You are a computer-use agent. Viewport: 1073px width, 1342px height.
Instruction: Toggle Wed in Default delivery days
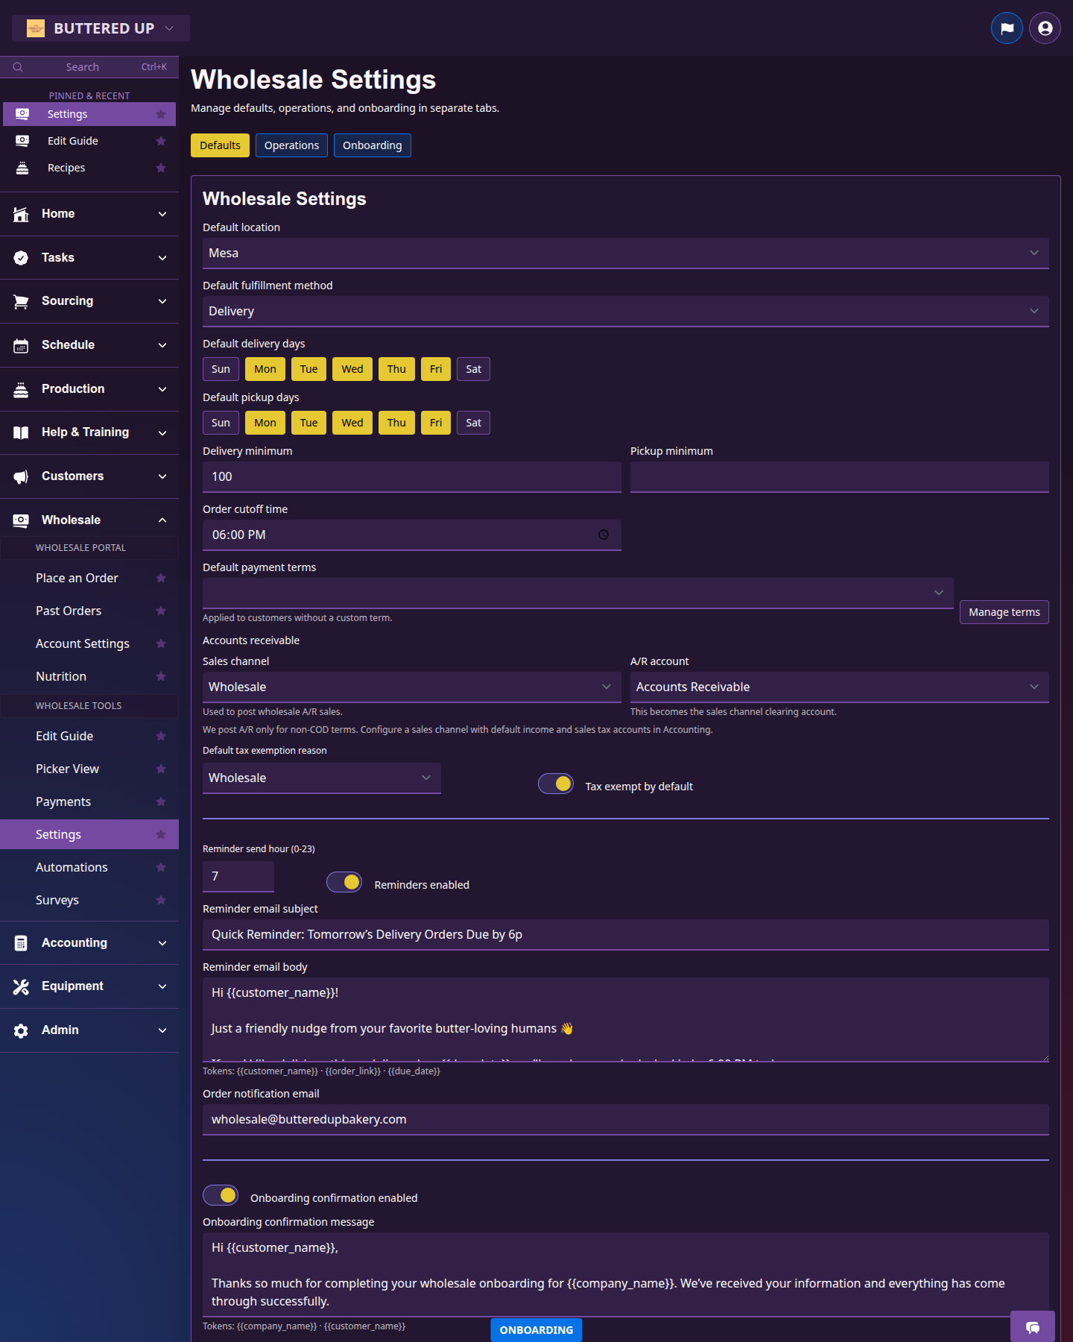pyautogui.click(x=352, y=369)
